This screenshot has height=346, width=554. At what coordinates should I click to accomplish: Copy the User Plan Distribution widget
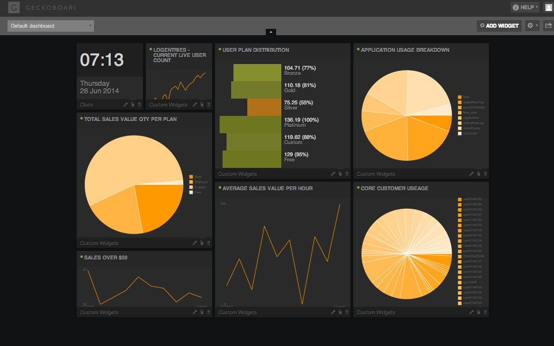tap(340, 174)
